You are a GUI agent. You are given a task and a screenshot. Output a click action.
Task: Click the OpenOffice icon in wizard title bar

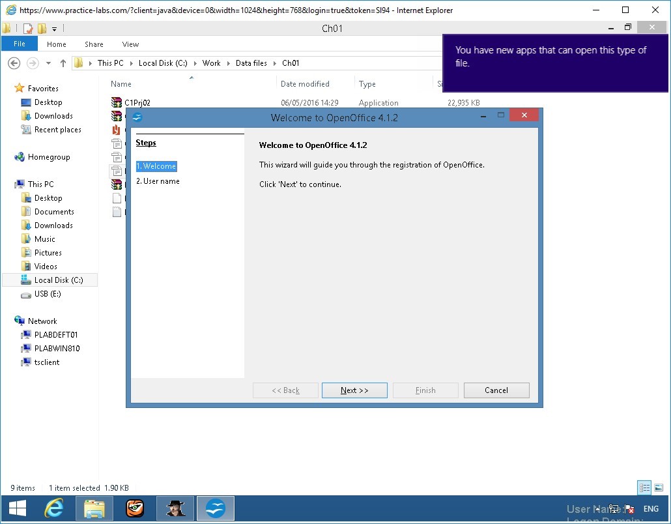[137, 117]
